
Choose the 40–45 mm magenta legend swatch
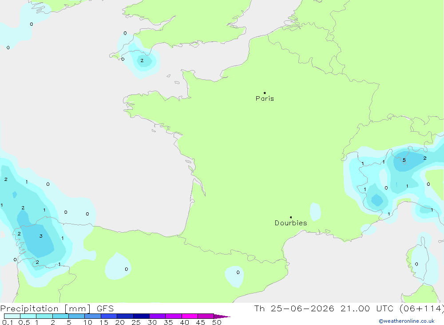pyautogui.click(x=190, y=316)
